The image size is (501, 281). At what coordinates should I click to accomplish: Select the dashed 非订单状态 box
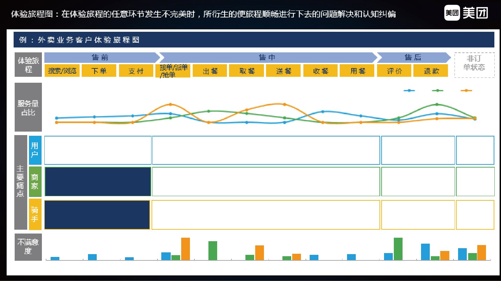(x=474, y=65)
